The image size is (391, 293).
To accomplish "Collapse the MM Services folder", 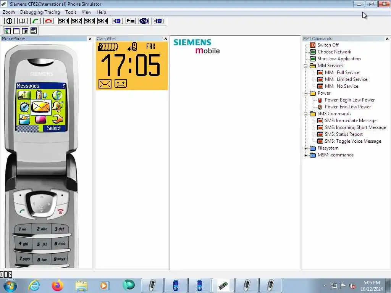I will tap(305, 66).
